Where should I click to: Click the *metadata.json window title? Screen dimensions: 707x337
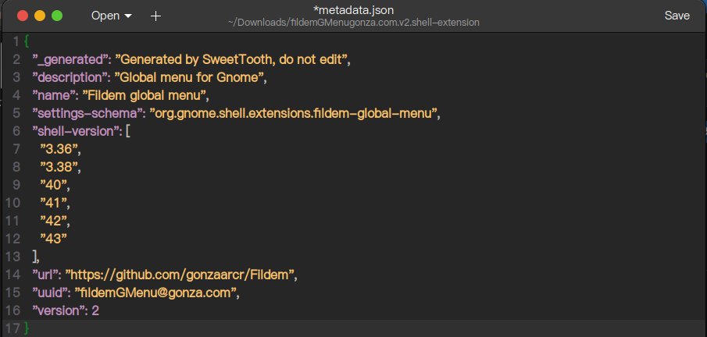(x=353, y=10)
